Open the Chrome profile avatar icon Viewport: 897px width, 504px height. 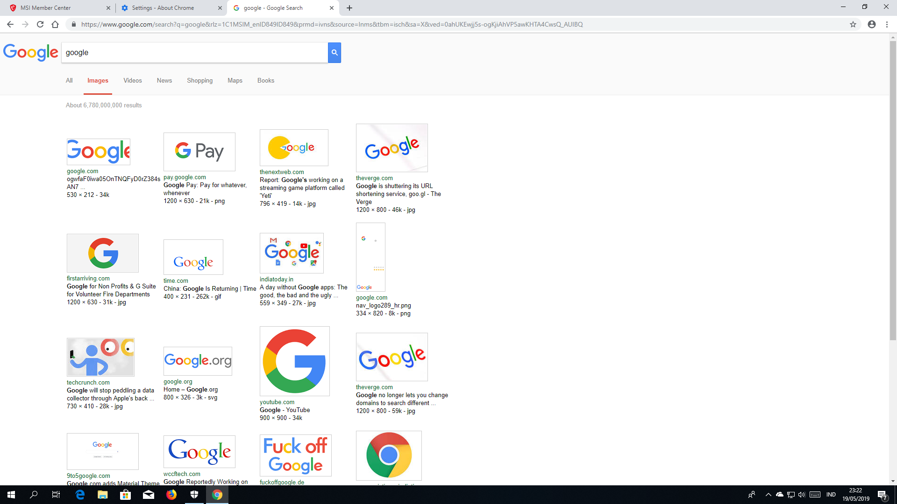[872, 24]
